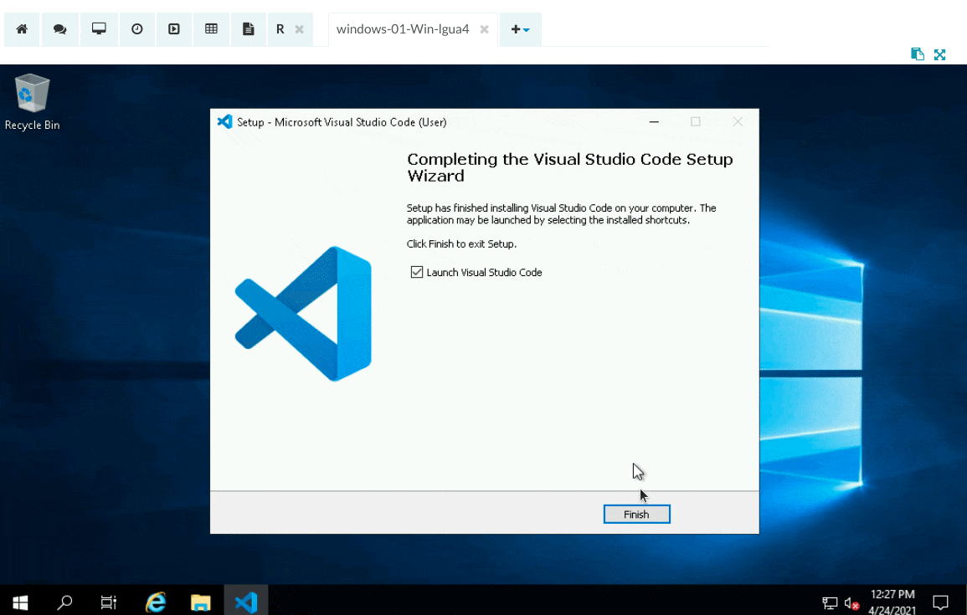Click the play video icon in toolbar
The image size is (967, 615).
pos(174,29)
